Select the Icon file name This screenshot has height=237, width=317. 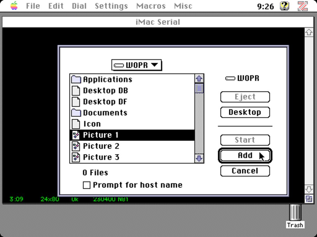tap(92, 124)
